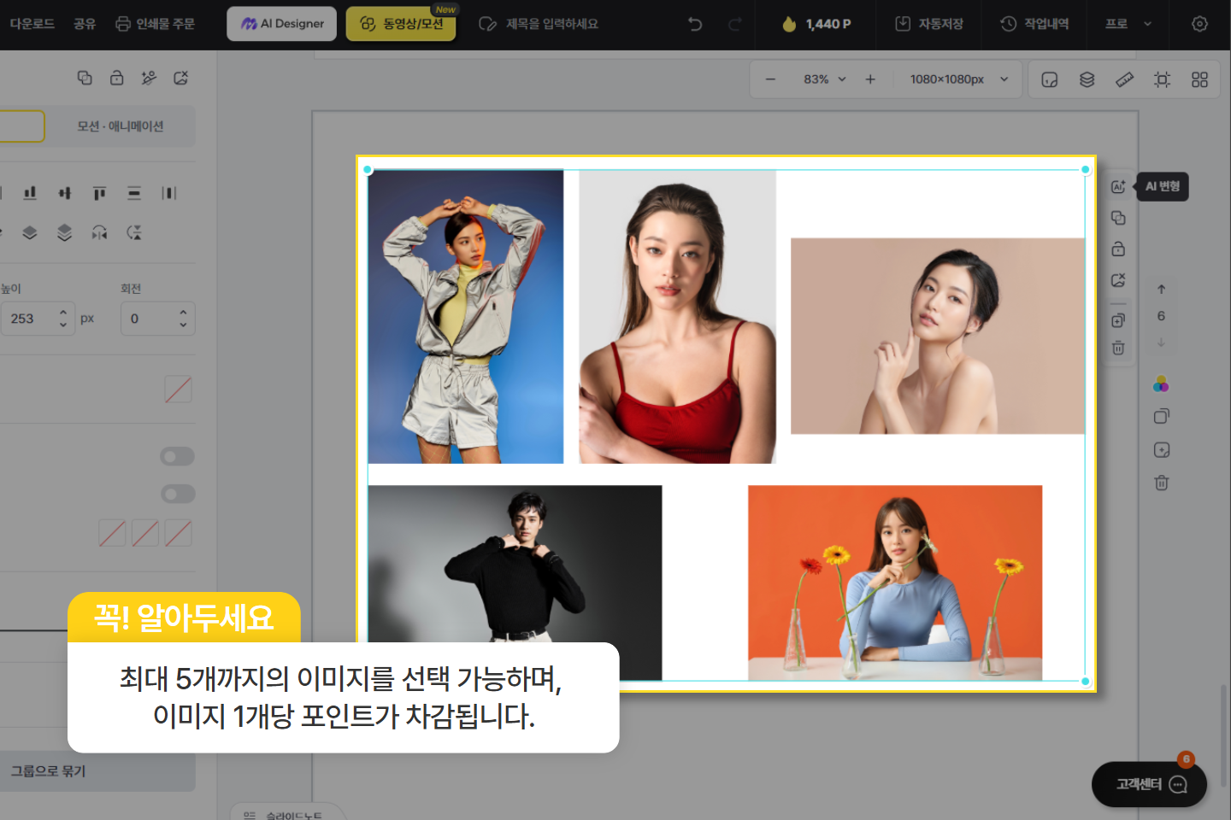Switch to the 모션 · 애니메이션 tab
Viewport: 1231px width, 820px height.
(120, 126)
